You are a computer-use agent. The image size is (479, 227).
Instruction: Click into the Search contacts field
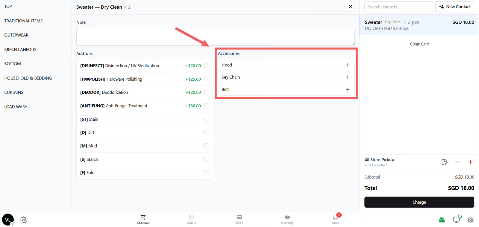(398, 7)
